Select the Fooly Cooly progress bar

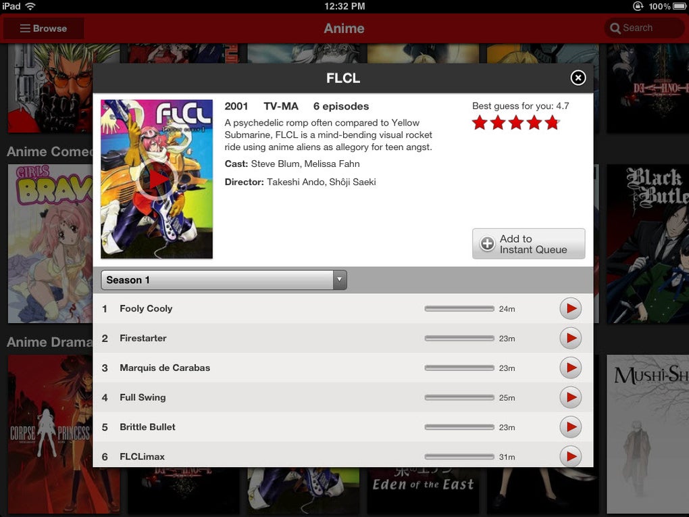[x=459, y=309]
